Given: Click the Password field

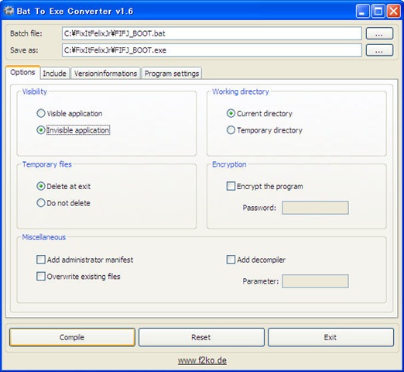Looking at the screenshot, I should point(315,208).
